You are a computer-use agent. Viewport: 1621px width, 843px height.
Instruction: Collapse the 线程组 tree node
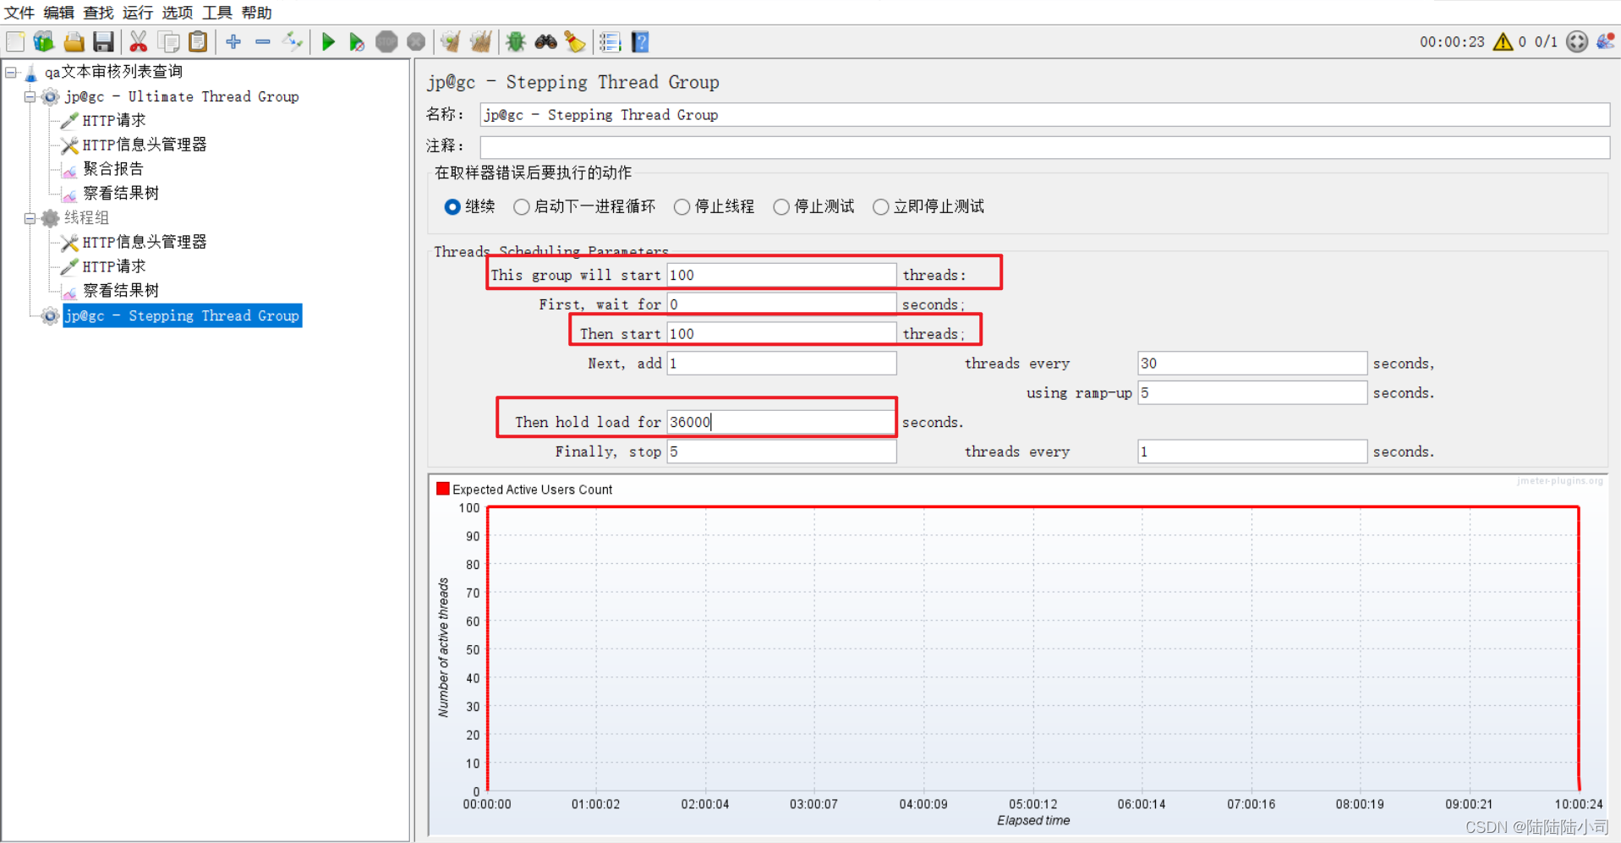(x=28, y=218)
